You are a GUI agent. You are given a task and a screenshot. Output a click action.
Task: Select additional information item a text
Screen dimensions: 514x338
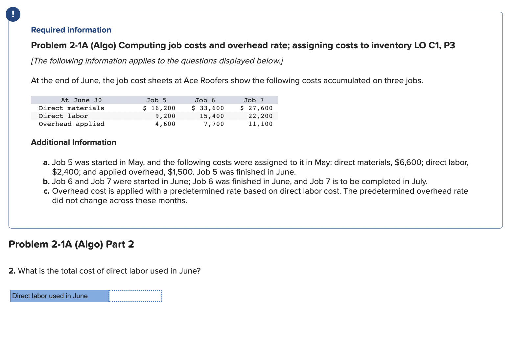tap(256, 167)
